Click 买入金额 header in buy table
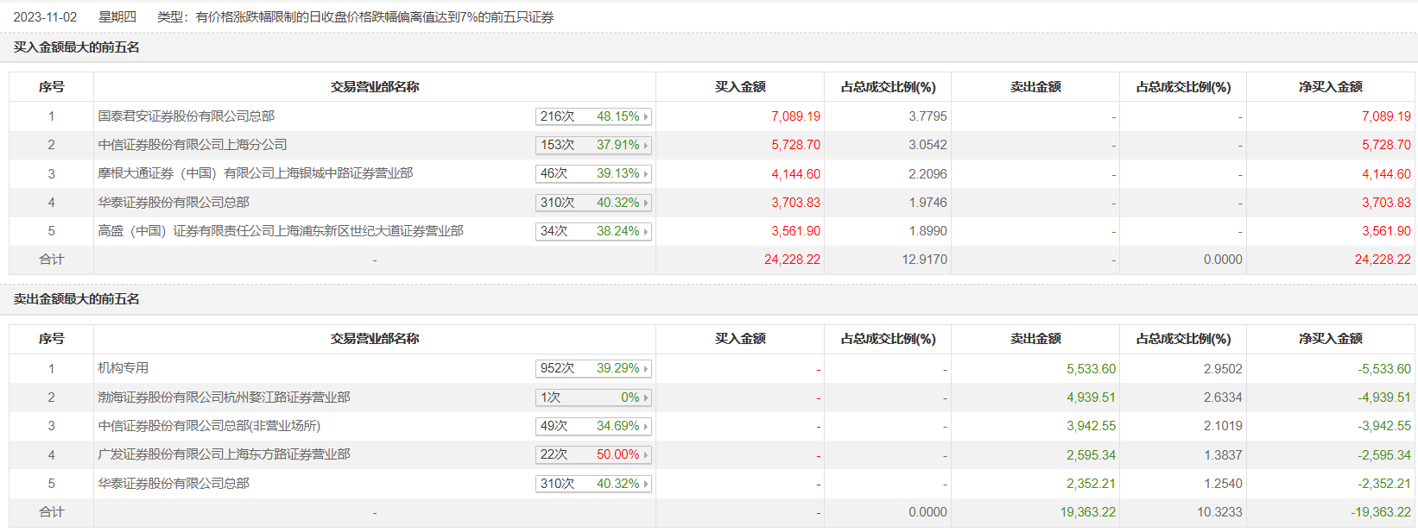The height and width of the screenshot is (532, 1418). tap(740, 87)
